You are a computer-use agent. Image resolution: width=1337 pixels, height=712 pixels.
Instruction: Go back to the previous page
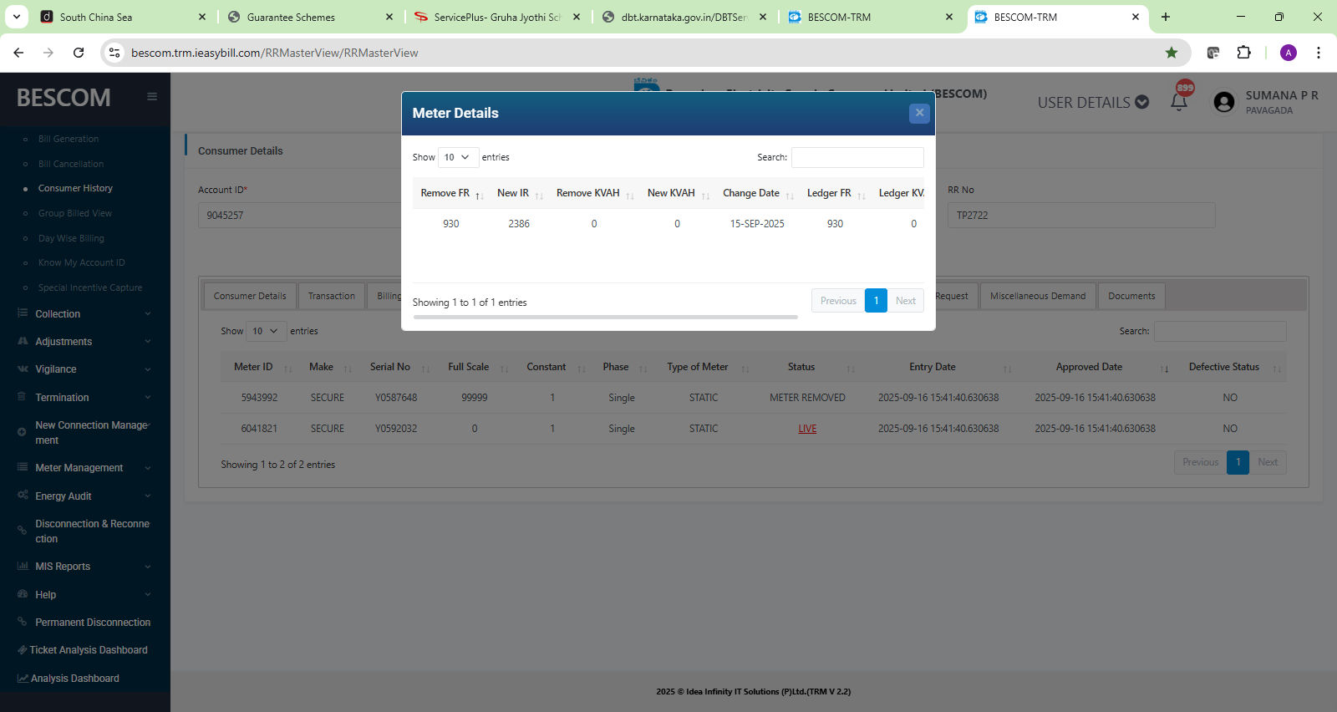(18, 53)
